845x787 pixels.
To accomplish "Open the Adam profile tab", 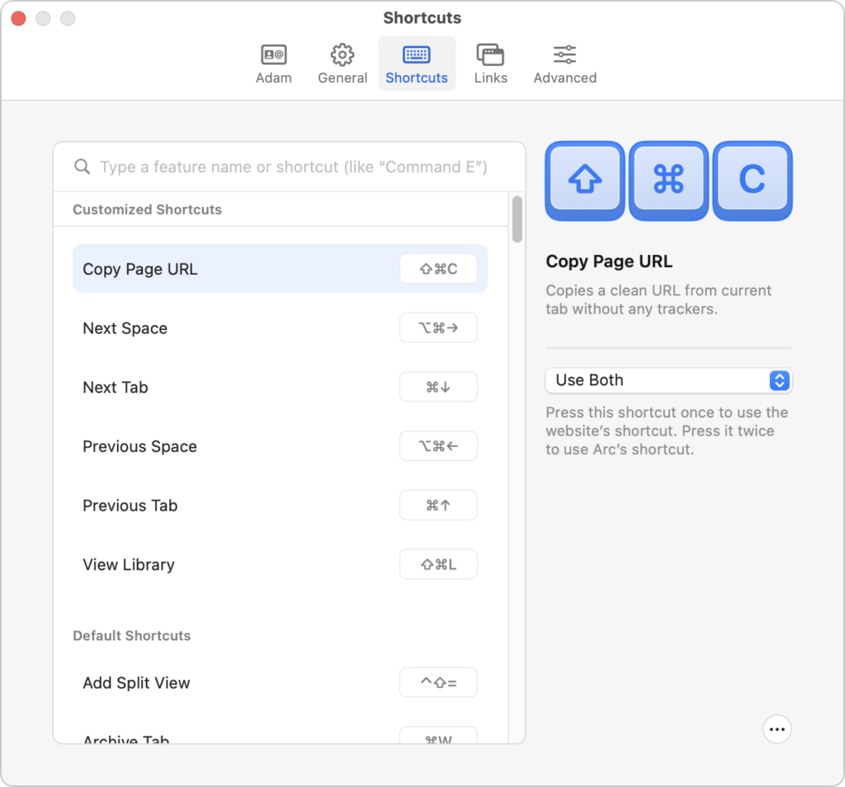I will tap(274, 64).
